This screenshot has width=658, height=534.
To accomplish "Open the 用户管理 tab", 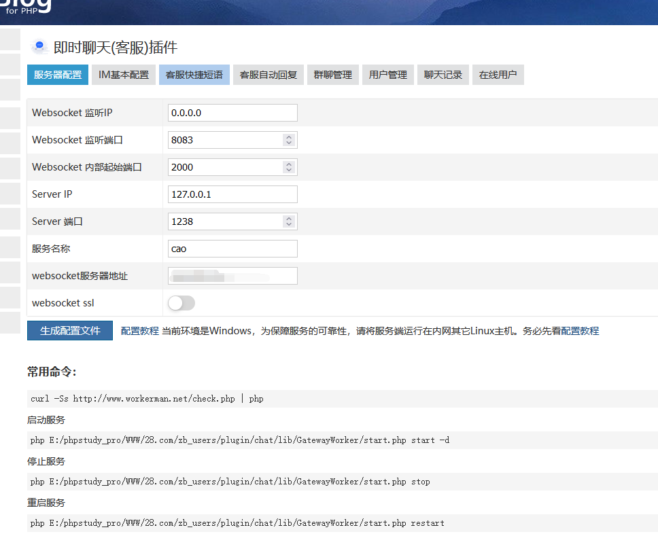I will tap(388, 75).
